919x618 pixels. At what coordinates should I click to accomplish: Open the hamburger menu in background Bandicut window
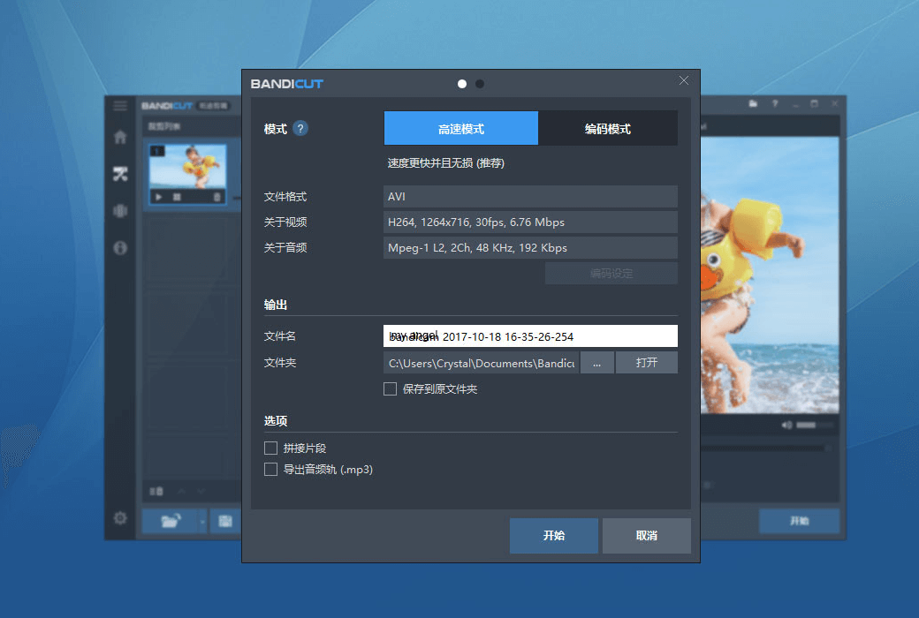click(120, 105)
